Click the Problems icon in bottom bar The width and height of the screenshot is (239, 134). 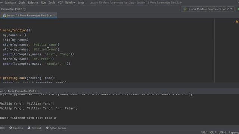(x=10, y=128)
